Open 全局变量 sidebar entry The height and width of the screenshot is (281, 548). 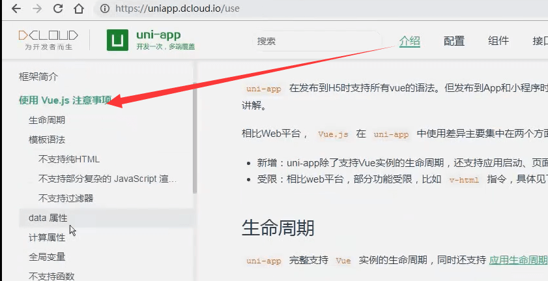coord(47,257)
